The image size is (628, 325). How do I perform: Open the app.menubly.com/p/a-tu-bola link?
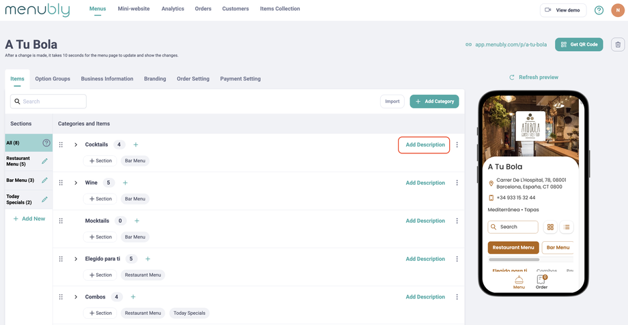511,45
